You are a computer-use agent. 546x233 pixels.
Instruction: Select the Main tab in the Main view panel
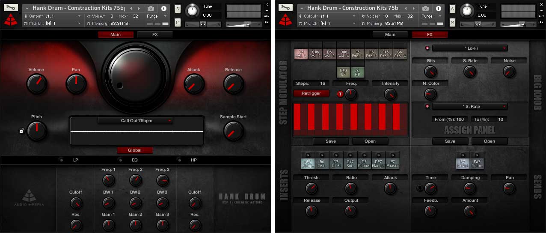point(116,35)
